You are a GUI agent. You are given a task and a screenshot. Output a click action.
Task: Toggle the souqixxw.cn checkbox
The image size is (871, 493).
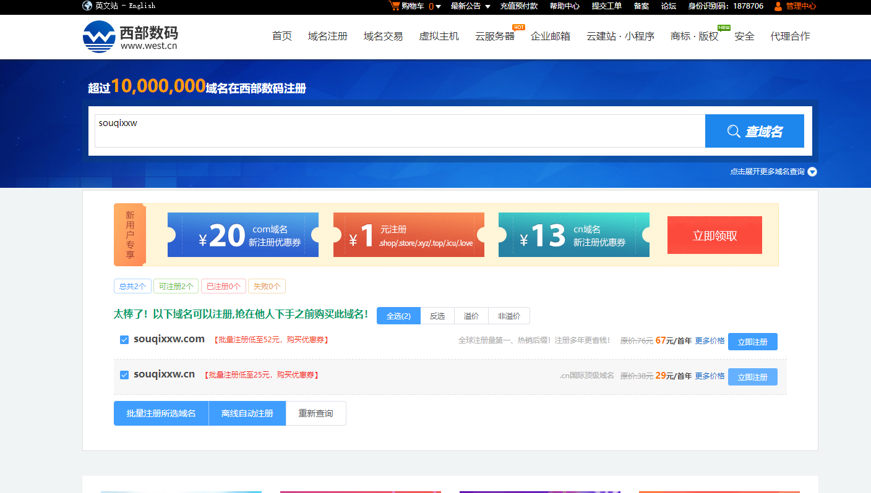[124, 375]
